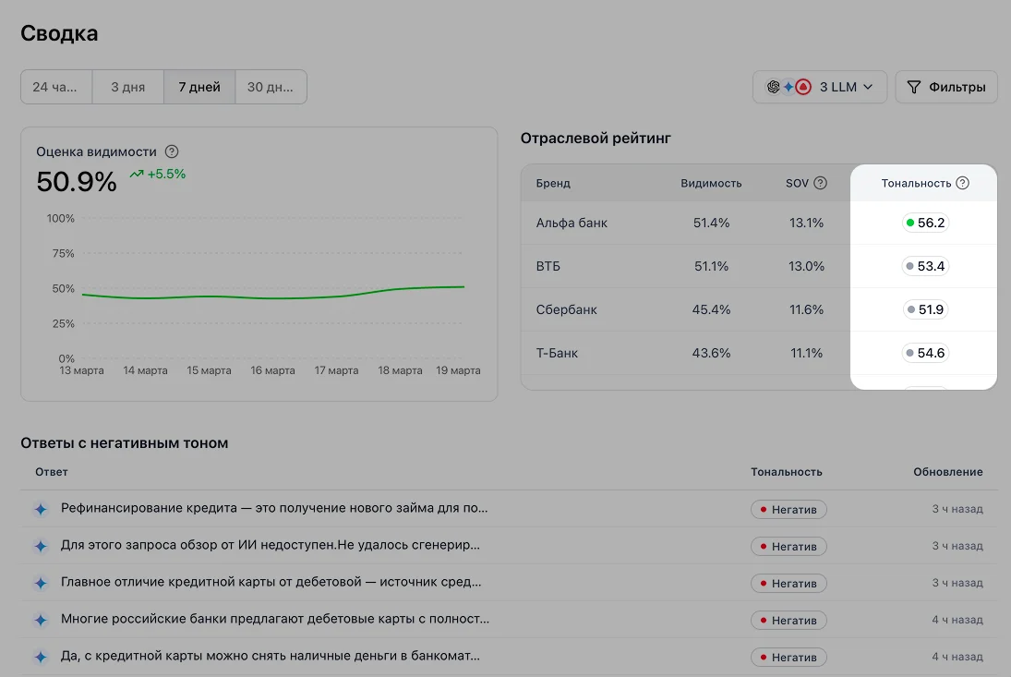
Task: Open answer starting with Для этого запроса
Action: click(x=270, y=546)
